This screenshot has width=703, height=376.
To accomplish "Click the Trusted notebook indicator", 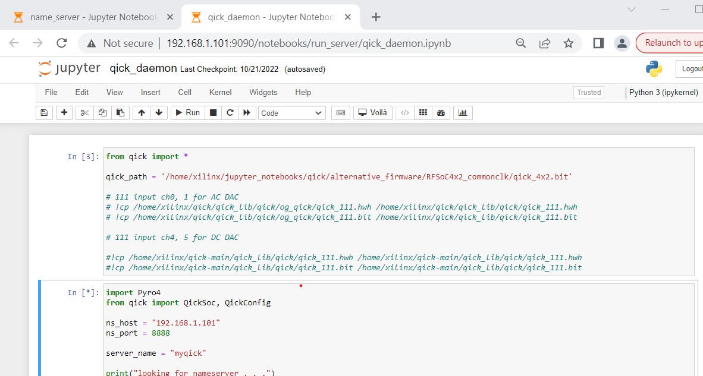I will 589,92.
